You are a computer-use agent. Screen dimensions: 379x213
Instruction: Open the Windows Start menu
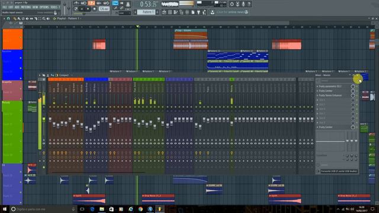[x=5, y=209]
